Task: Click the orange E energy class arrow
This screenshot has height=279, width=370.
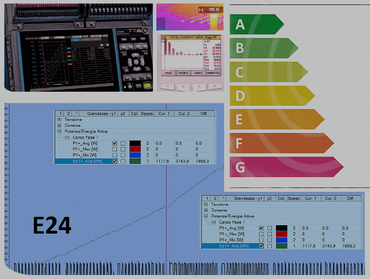Action: pyautogui.click(x=276, y=119)
